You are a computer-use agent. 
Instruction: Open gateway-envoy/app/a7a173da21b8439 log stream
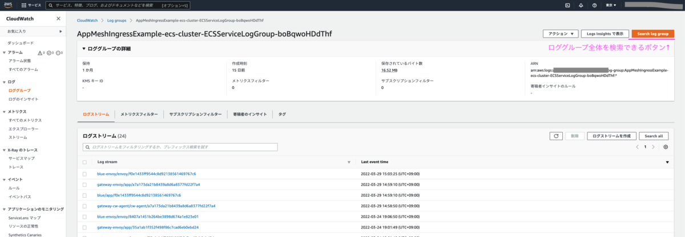pos(148,185)
